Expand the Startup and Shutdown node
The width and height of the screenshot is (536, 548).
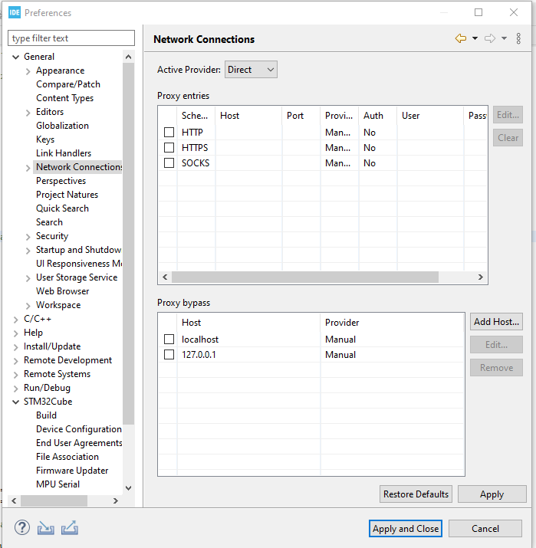(x=28, y=251)
